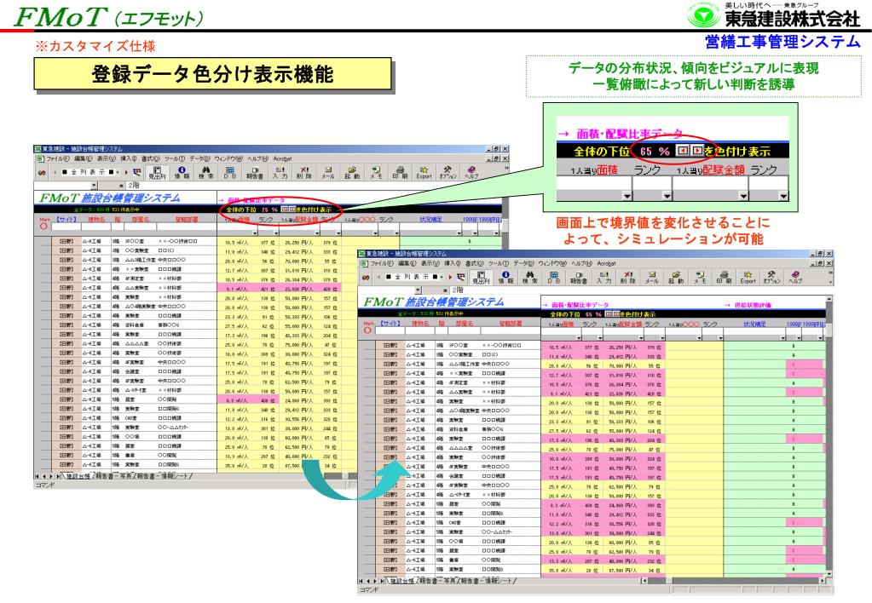This screenshot has width=872, height=603.
Task: Click 見出列 icon in the back window toolbar
Action: pyautogui.click(x=158, y=172)
